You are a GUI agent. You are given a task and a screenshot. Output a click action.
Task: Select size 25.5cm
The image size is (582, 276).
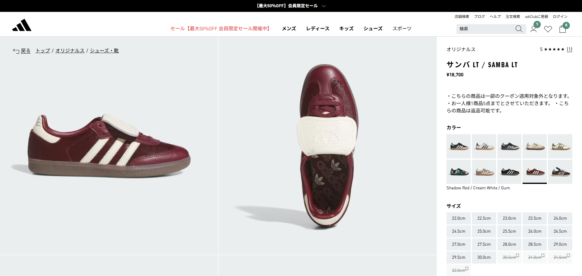coord(509,231)
